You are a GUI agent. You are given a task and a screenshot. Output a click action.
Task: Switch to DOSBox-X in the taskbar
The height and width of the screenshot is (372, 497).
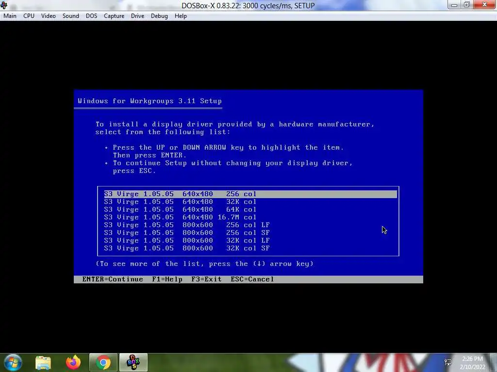pos(133,362)
